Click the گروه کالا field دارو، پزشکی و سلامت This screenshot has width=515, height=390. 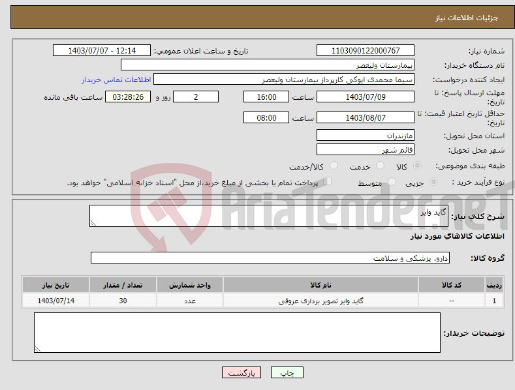tap(270, 258)
